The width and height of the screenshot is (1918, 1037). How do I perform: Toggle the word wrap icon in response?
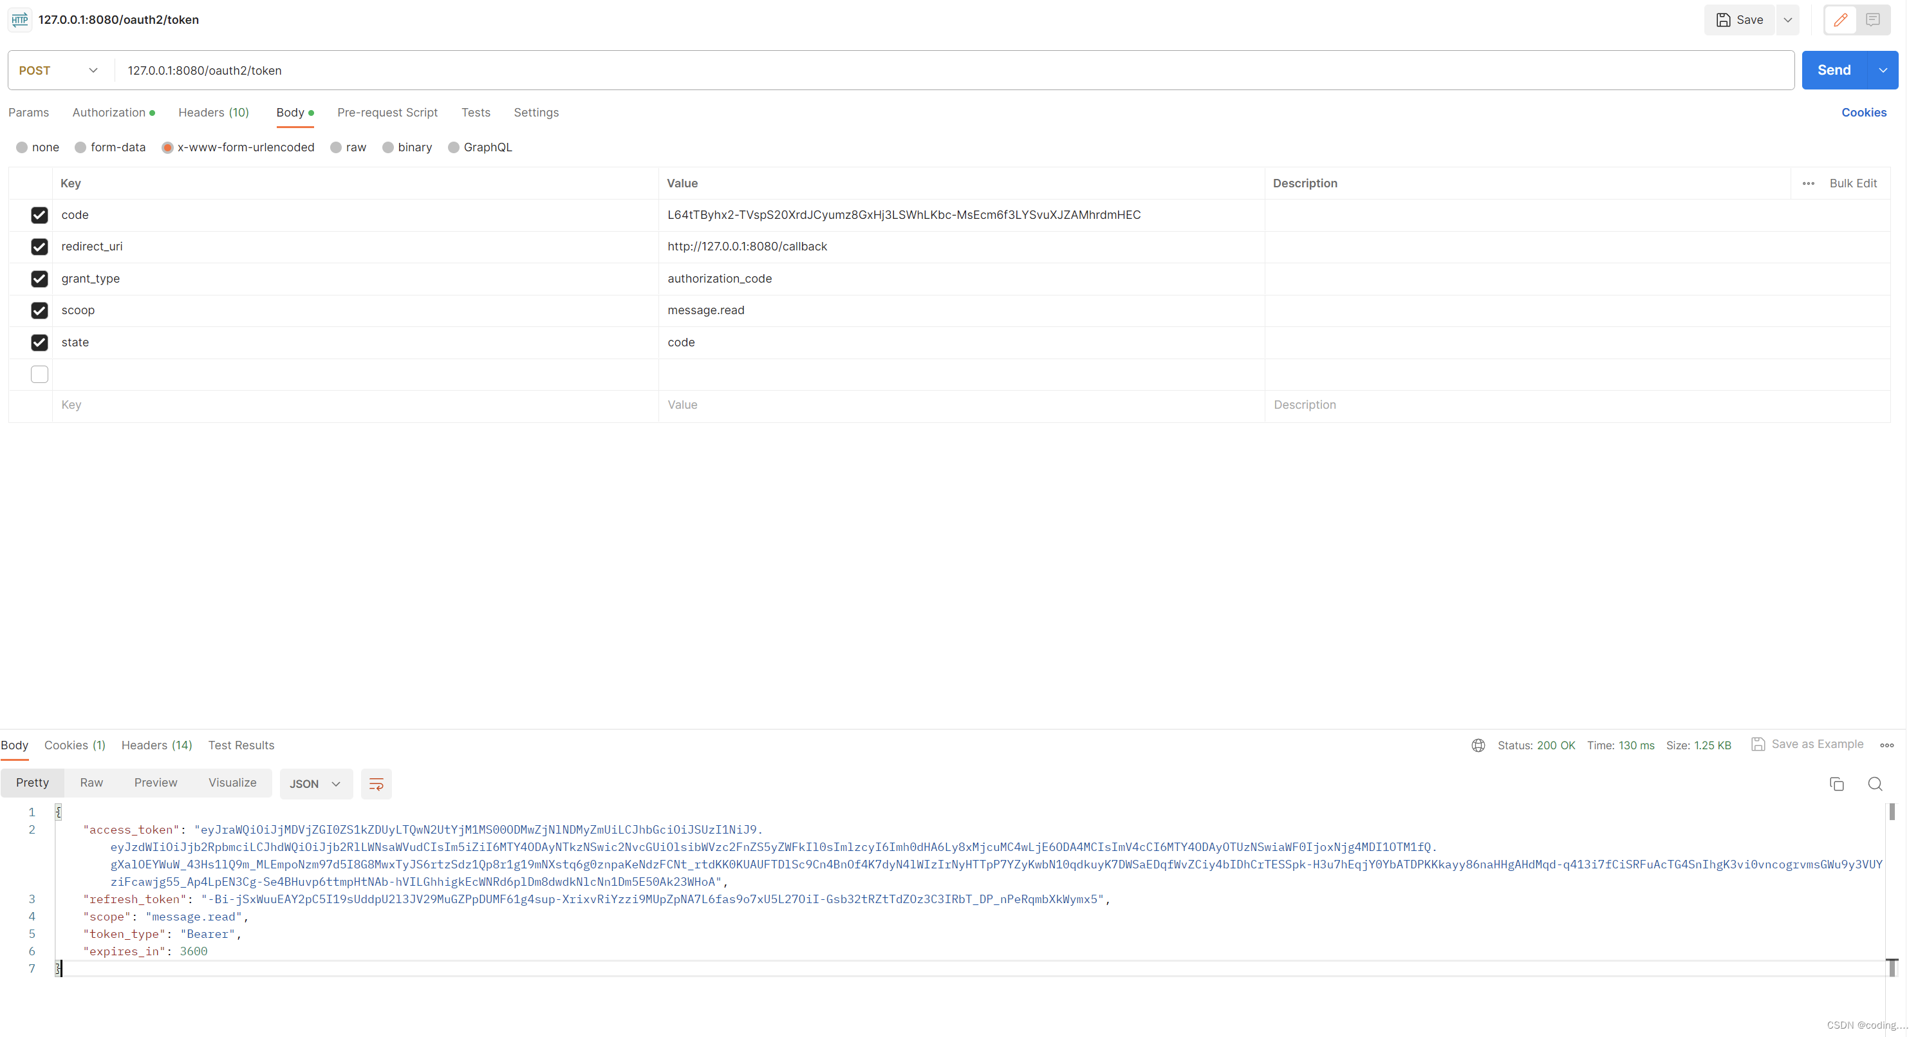point(376,784)
